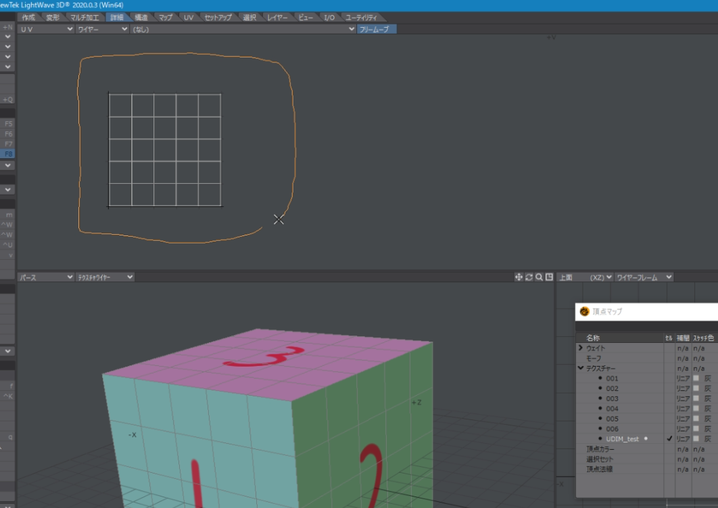Image resolution: width=718 pixels, height=508 pixels.
Task: Click the sketch color swatch of row 003
Action: (696, 398)
